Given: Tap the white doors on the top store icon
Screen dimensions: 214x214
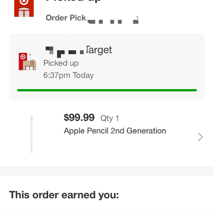Looking at the screenshot, I should tap(24, 12).
